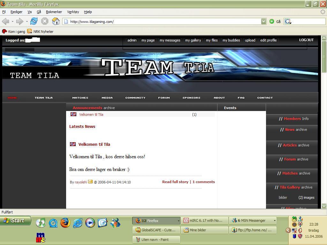The height and width of the screenshot is (245, 327).
Task: Open the back button history dropdown arrow
Action: (x=12, y=21)
